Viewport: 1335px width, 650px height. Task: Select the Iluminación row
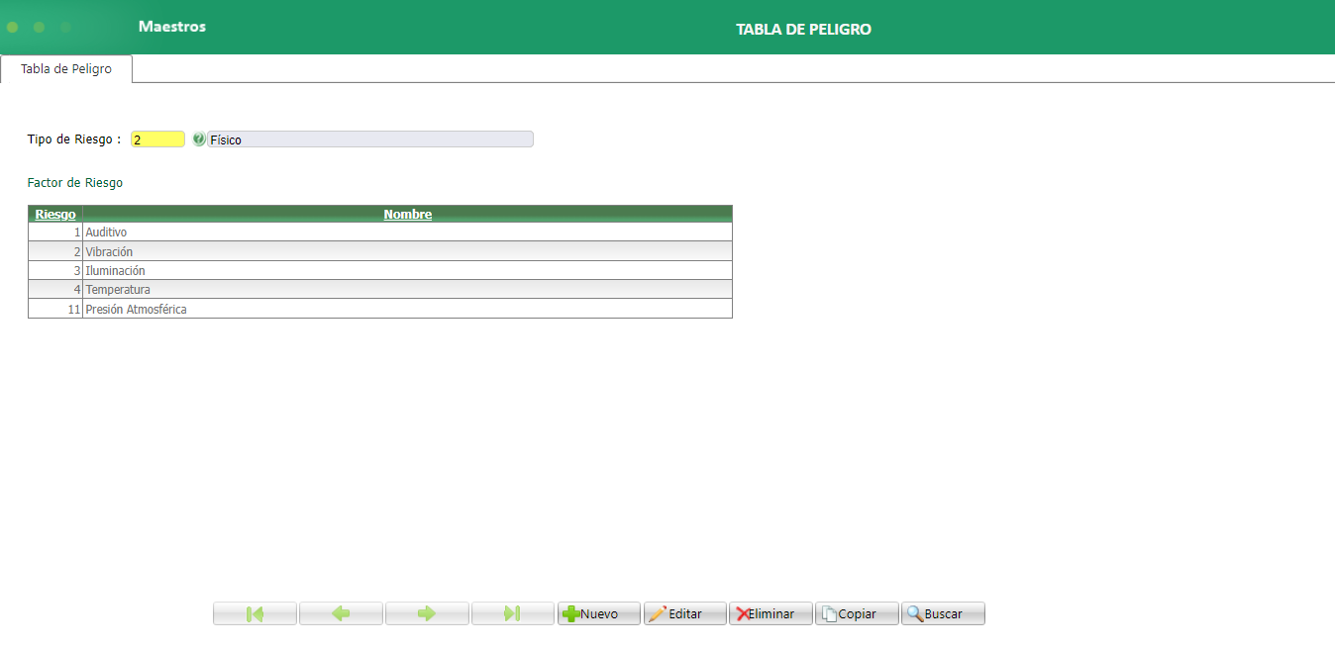[380, 270]
